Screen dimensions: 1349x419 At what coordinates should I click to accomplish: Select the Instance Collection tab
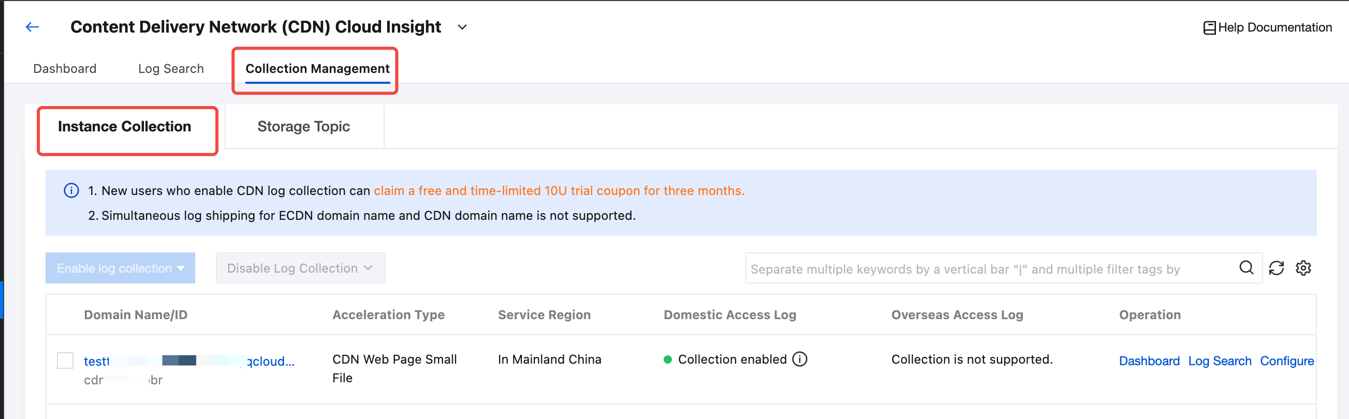(x=125, y=127)
